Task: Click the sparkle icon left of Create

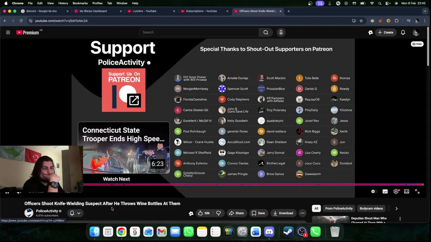Action: pos(370,33)
